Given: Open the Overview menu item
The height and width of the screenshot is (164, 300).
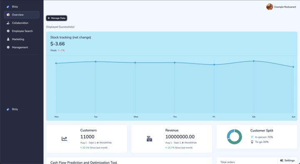Looking at the screenshot, I should pyautogui.click(x=22, y=15).
